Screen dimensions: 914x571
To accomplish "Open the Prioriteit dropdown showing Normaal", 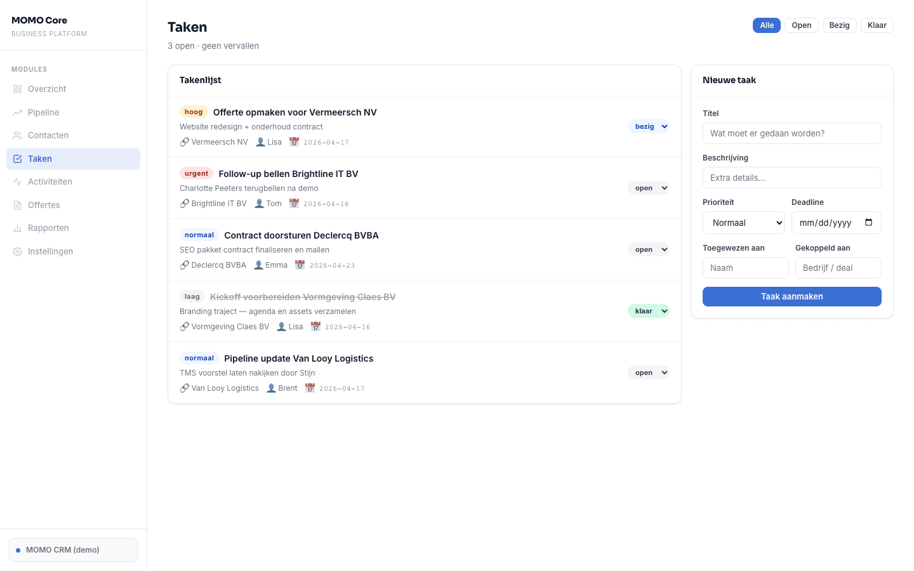I will coord(743,223).
